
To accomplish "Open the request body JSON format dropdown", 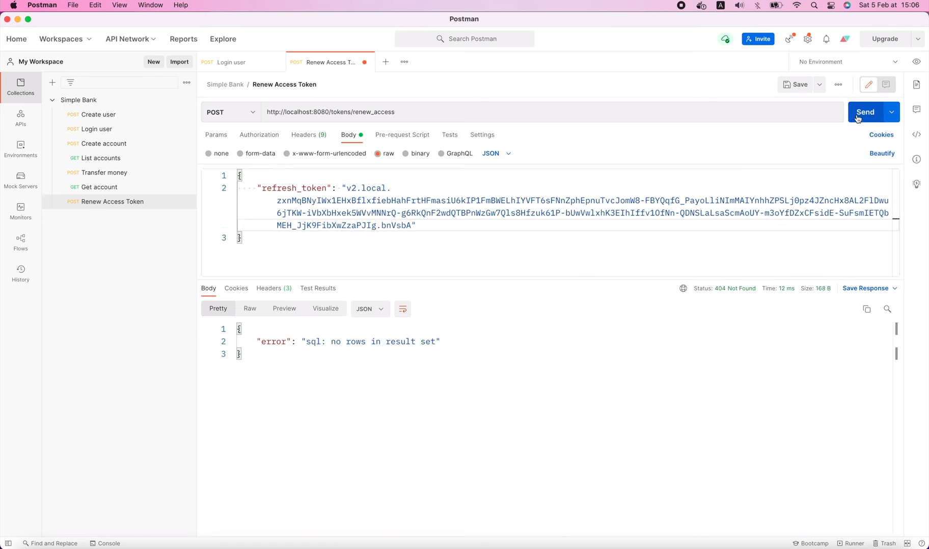I will pyautogui.click(x=497, y=153).
